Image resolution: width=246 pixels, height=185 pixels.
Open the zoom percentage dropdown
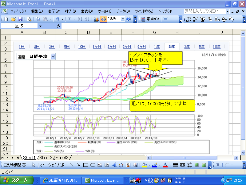[123, 19]
